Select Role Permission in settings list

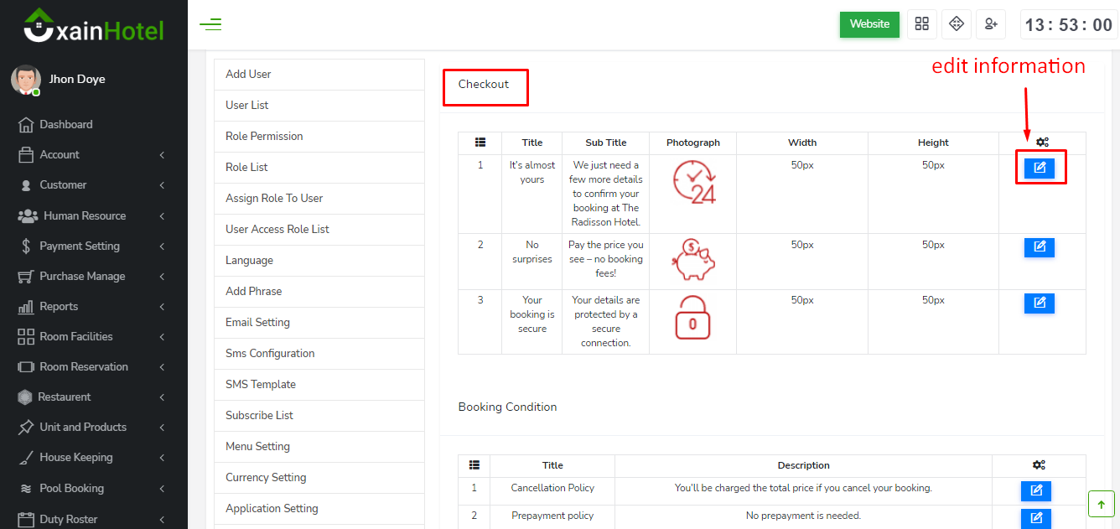(x=264, y=137)
